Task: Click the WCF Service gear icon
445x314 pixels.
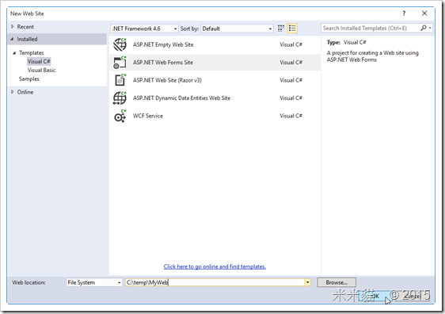Action: [120, 116]
